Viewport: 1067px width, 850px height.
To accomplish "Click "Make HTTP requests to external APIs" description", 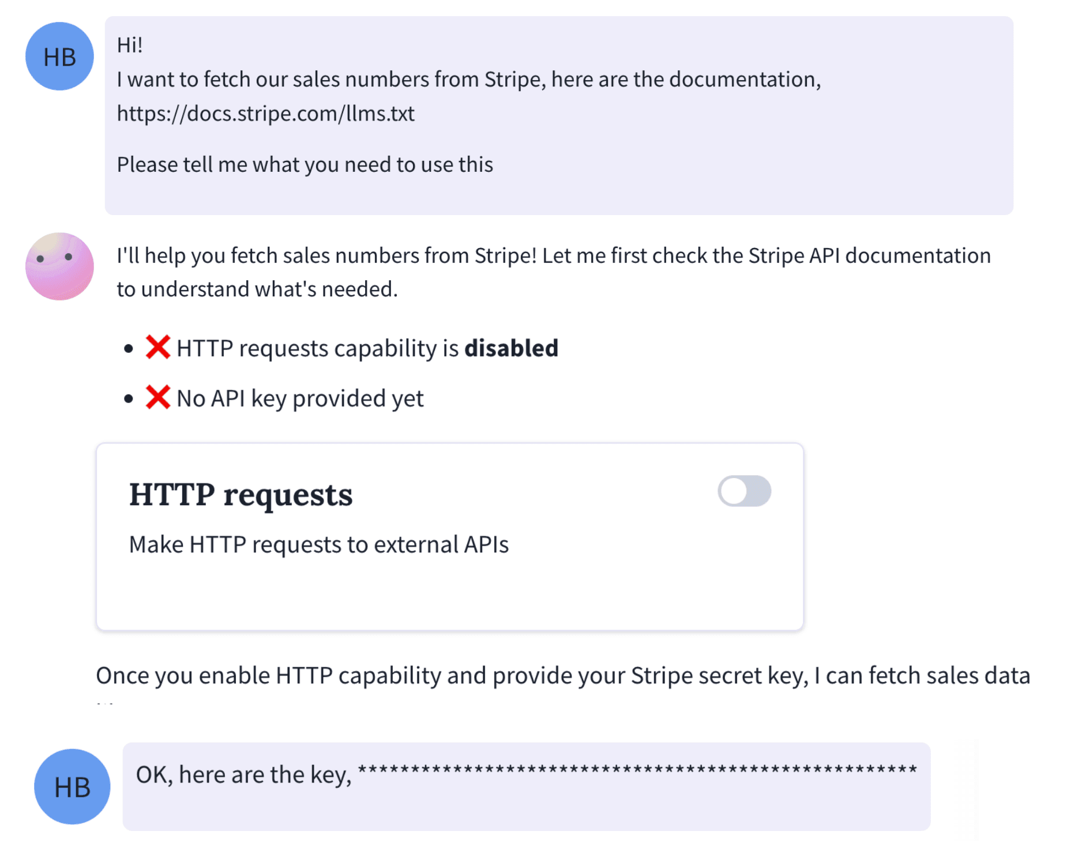I will 318,544.
